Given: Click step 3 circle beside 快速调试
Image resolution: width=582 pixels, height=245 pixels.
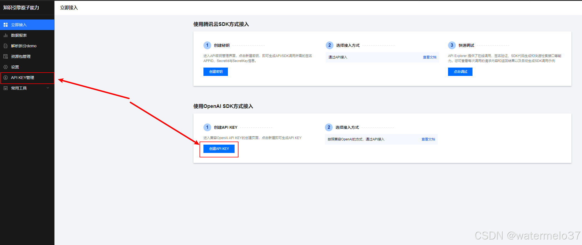Looking at the screenshot, I should click(452, 45).
